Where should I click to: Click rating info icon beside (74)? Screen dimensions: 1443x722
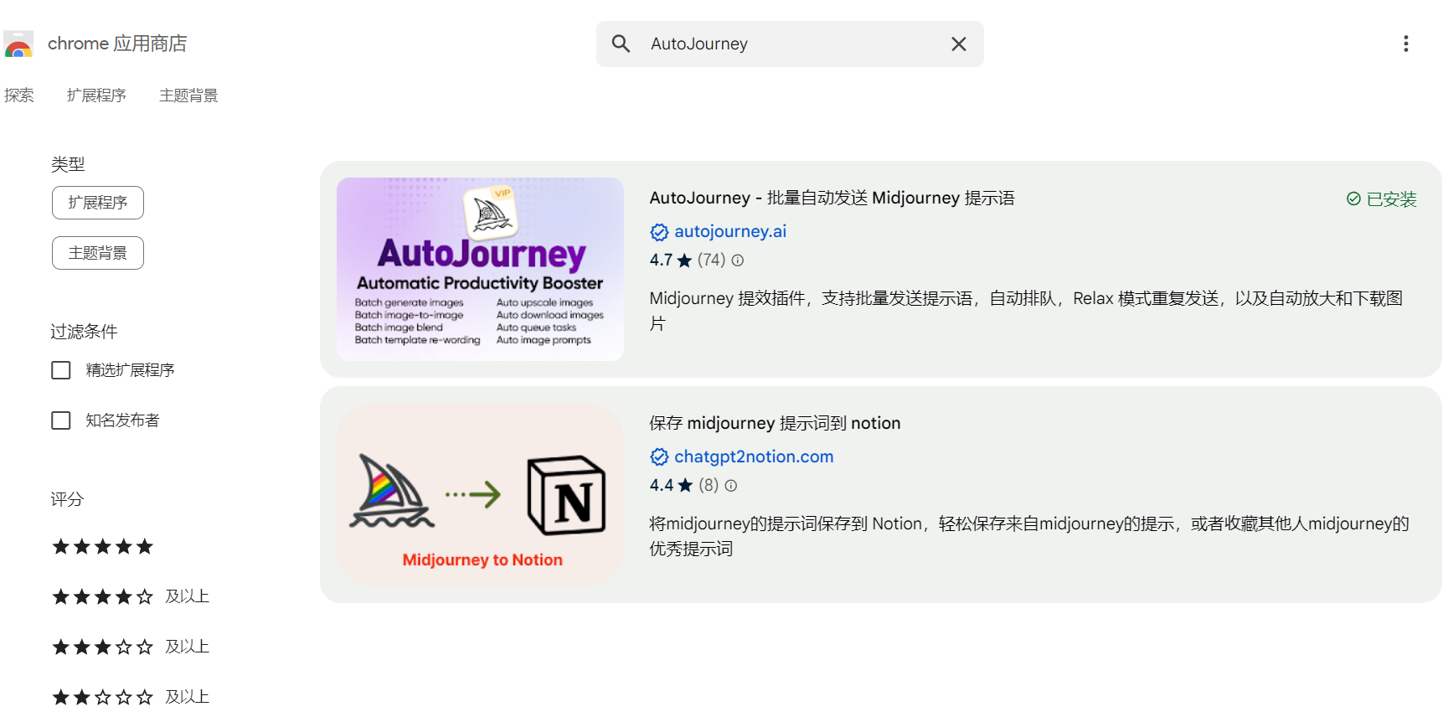click(x=738, y=260)
